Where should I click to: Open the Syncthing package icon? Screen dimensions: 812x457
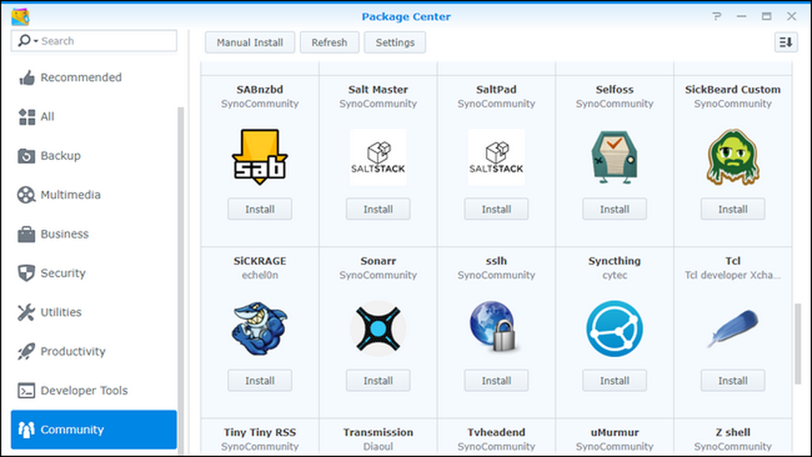click(614, 328)
